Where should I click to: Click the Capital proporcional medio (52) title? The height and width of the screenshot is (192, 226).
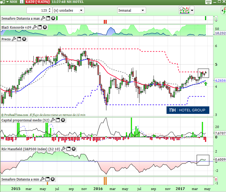[25, 120]
